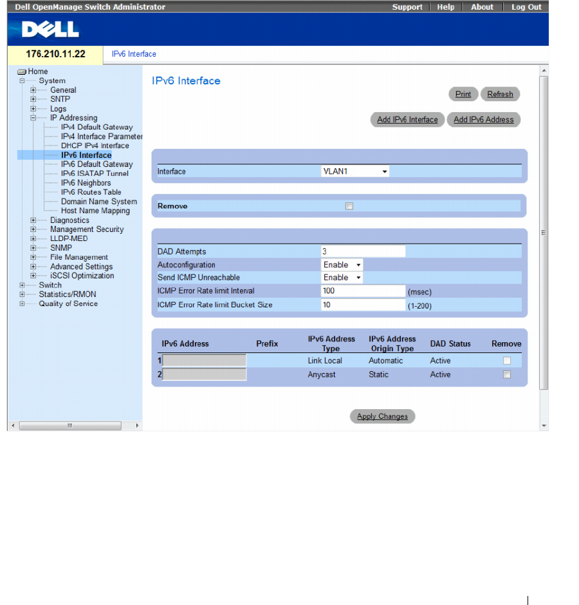Click the DAD Attempts input field

point(363,251)
